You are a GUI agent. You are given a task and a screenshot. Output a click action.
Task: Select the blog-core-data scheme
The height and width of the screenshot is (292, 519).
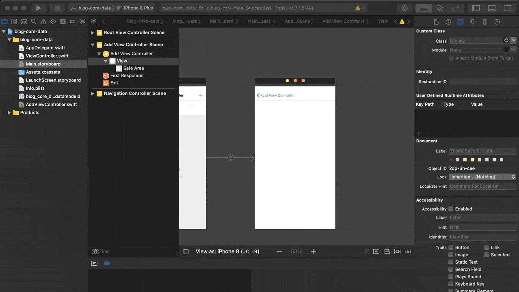pos(90,8)
